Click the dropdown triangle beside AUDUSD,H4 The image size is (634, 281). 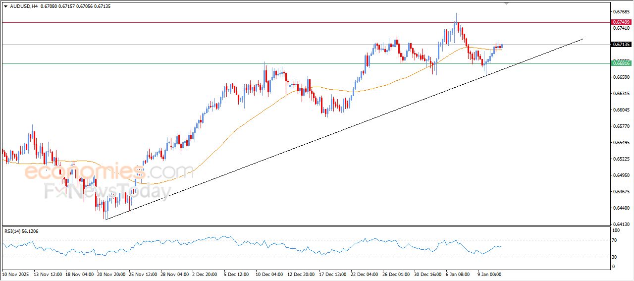[5, 6]
